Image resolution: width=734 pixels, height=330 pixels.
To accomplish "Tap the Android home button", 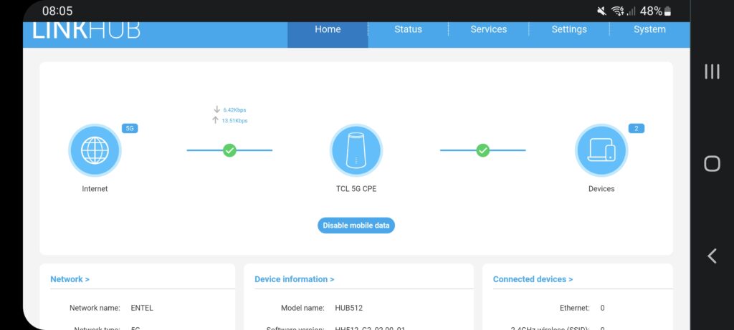I will coord(712,164).
